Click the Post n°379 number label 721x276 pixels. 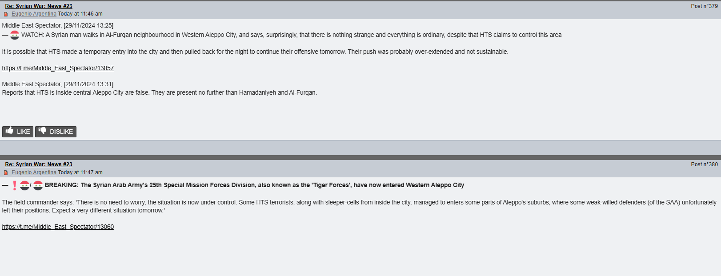(704, 6)
